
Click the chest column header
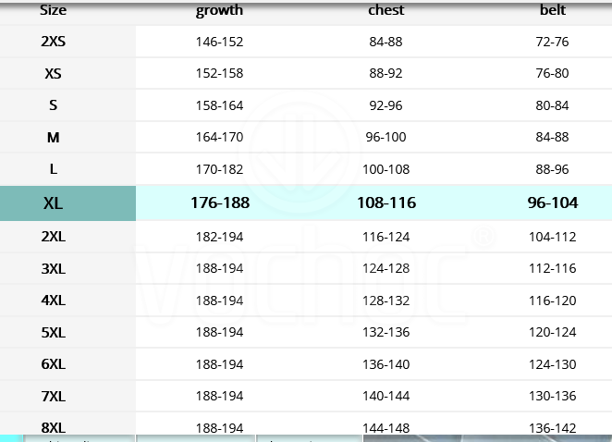pos(386,10)
